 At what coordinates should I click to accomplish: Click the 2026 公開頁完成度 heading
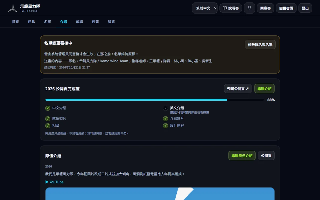tap(62, 89)
